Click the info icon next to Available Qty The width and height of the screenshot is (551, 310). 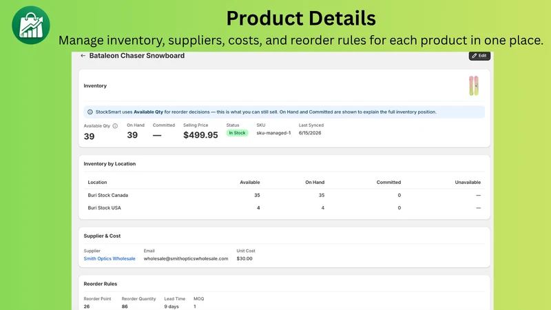coord(115,126)
